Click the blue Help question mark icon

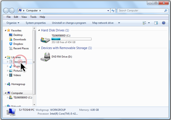(x=164, y=23)
